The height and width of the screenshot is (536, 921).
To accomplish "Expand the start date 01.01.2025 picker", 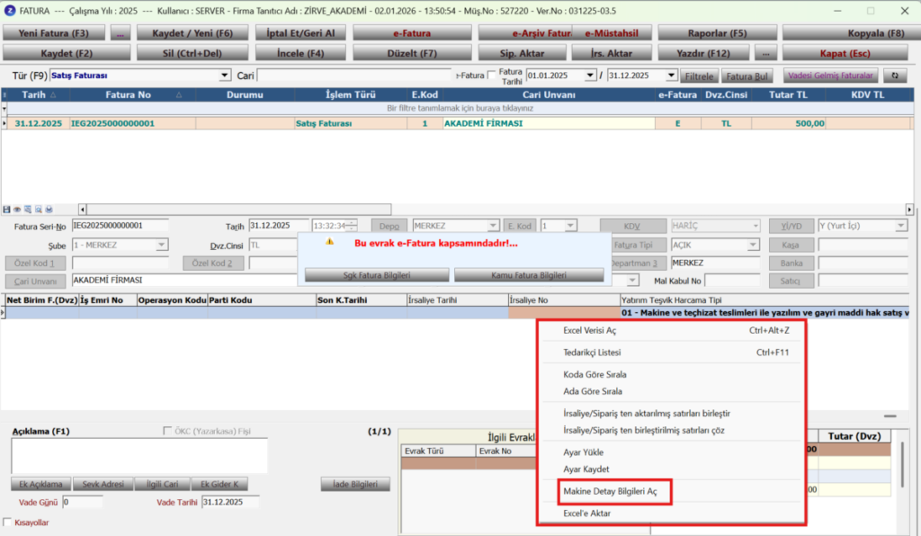I will tap(590, 76).
